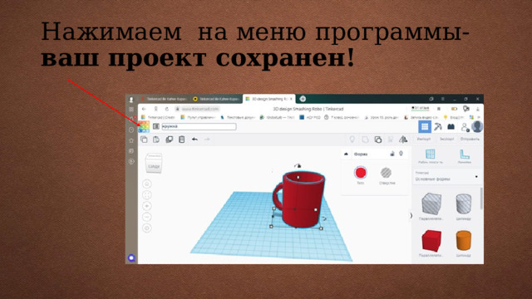Switch to the first Tinkercad browser tab
This screenshot has width=532, height=299.
point(164,99)
